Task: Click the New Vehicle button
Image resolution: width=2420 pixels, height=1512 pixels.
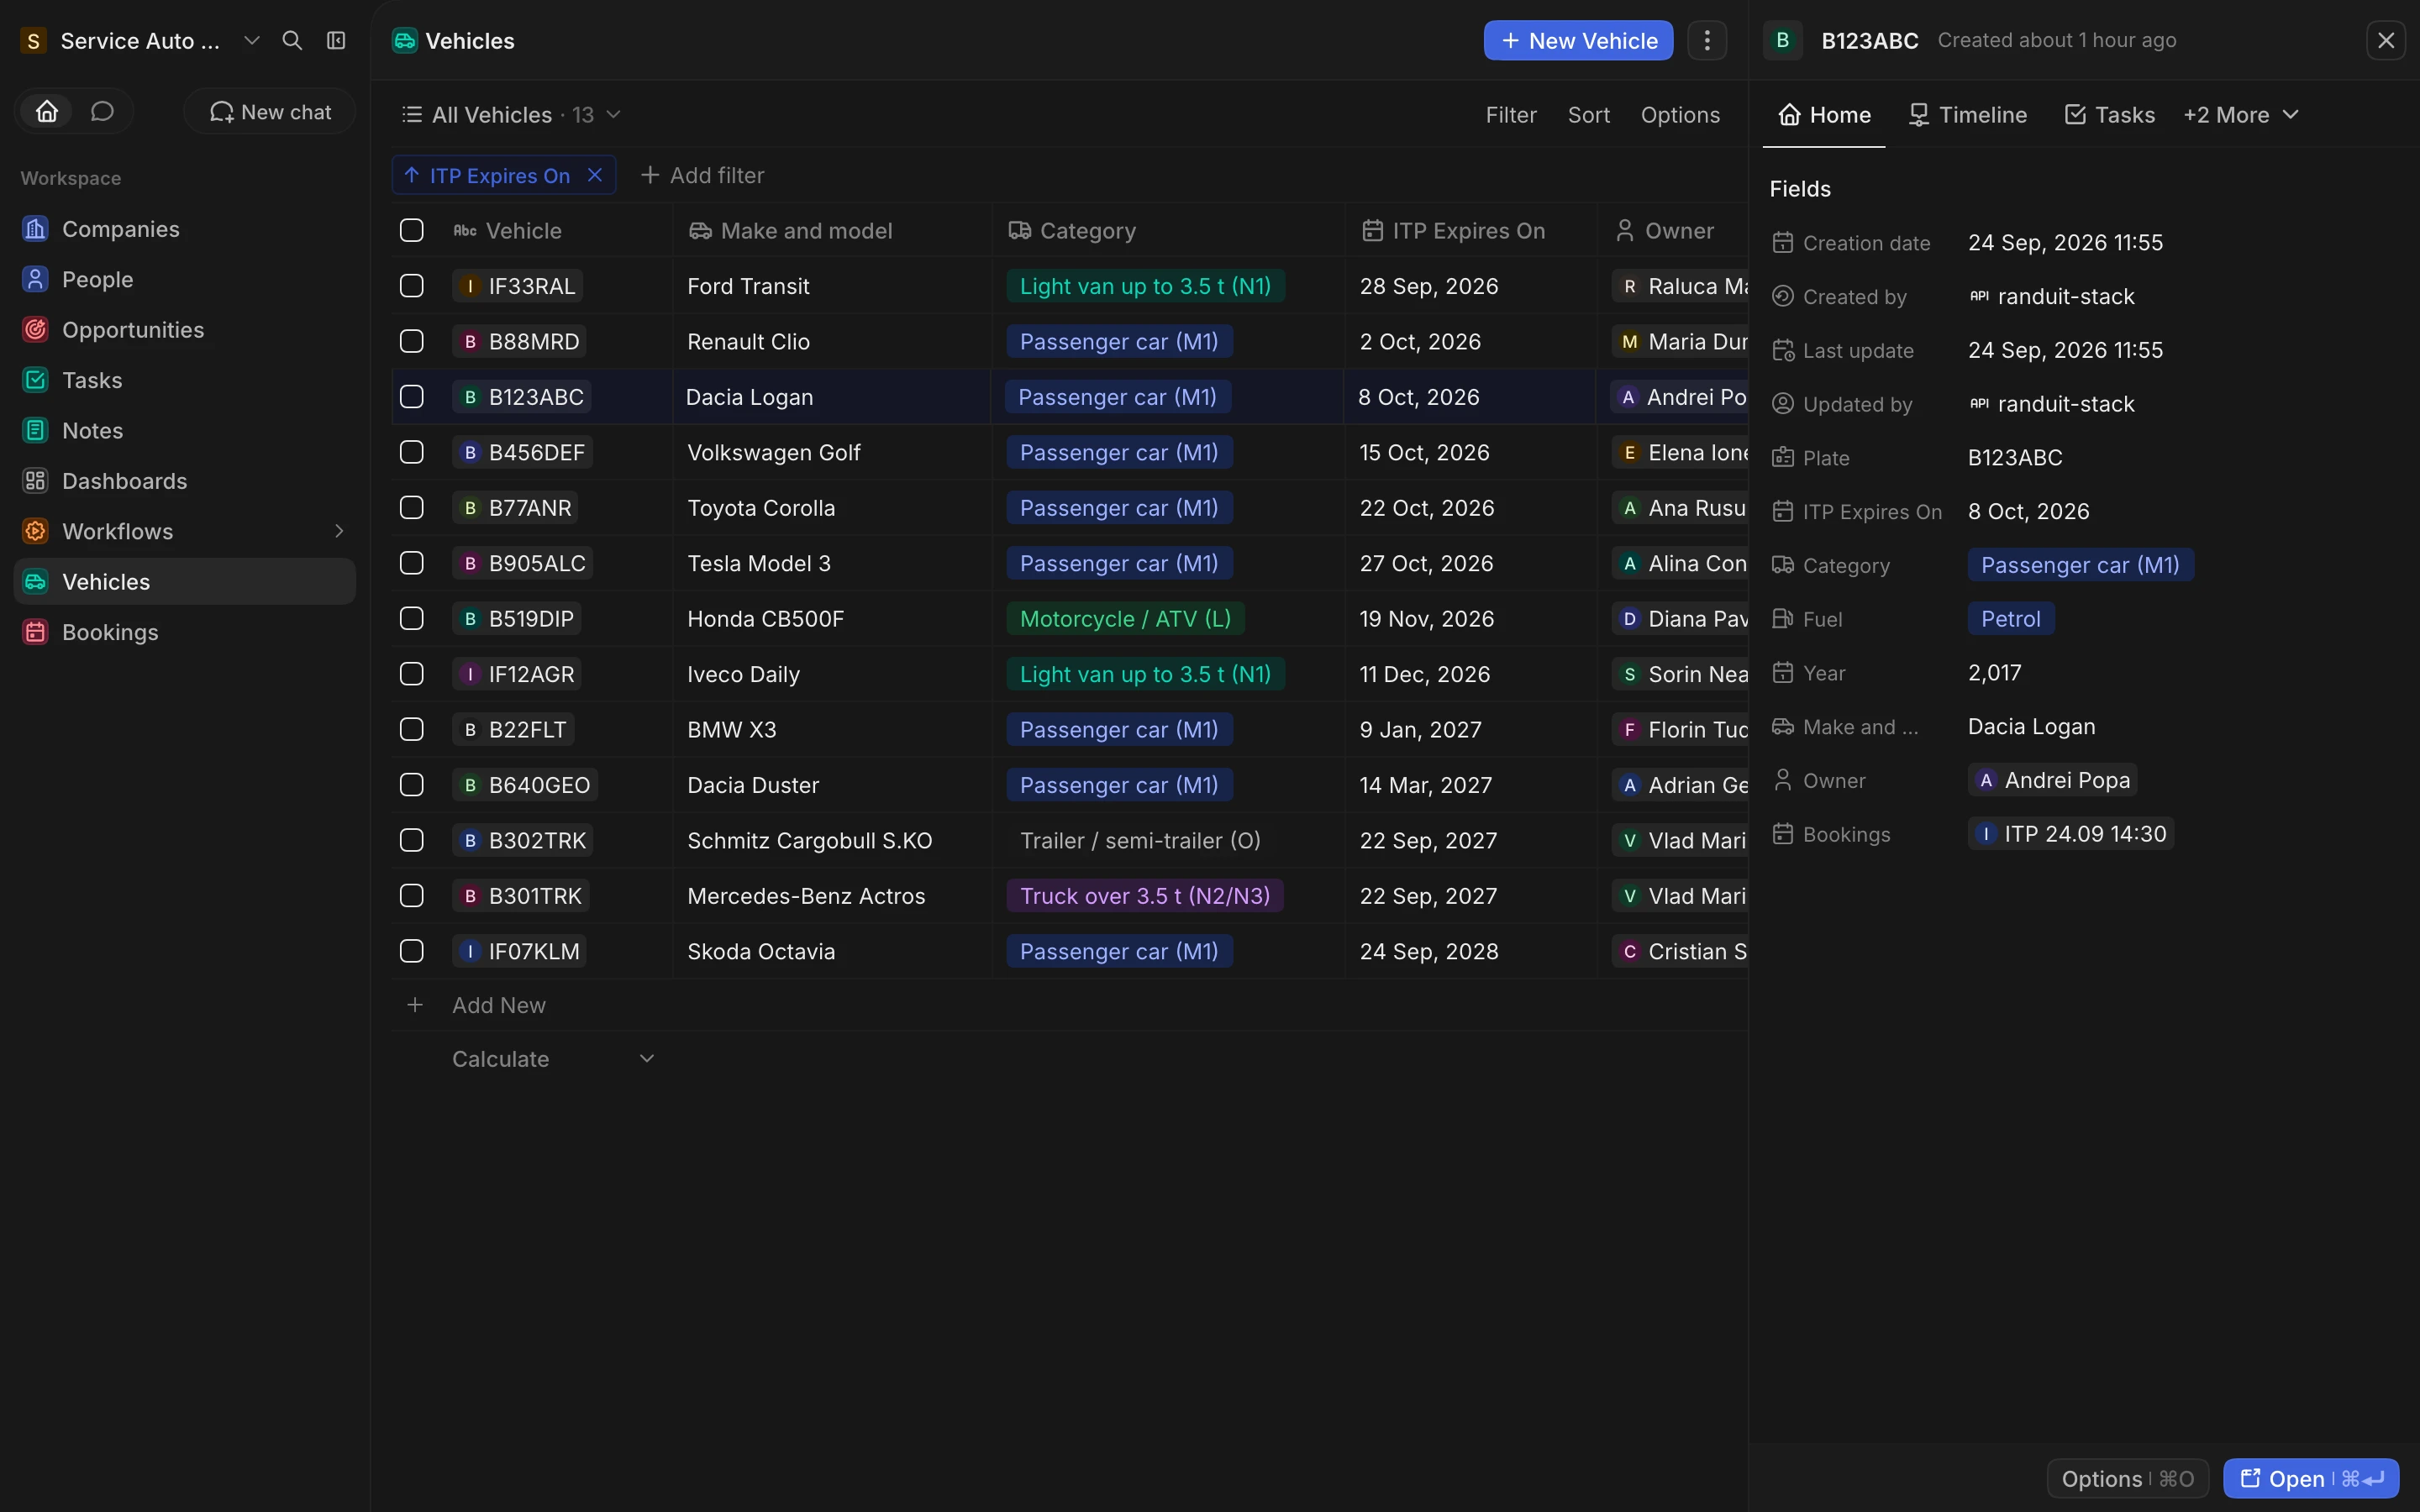Action: (1578, 41)
